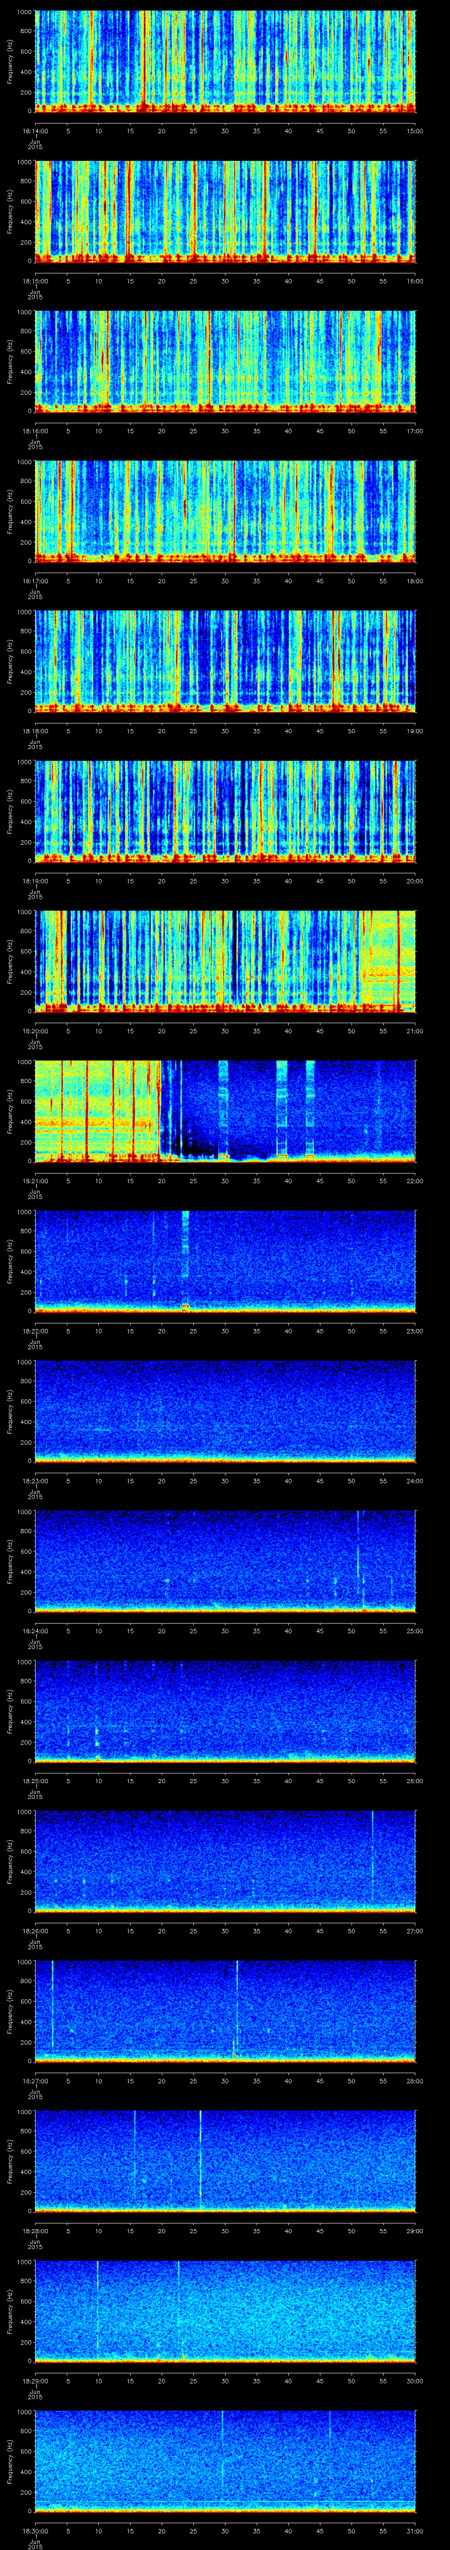Click the spectrogram panel starting at 18:23:00
The width and height of the screenshot is (450, 2550).
tap(225, 1412)
